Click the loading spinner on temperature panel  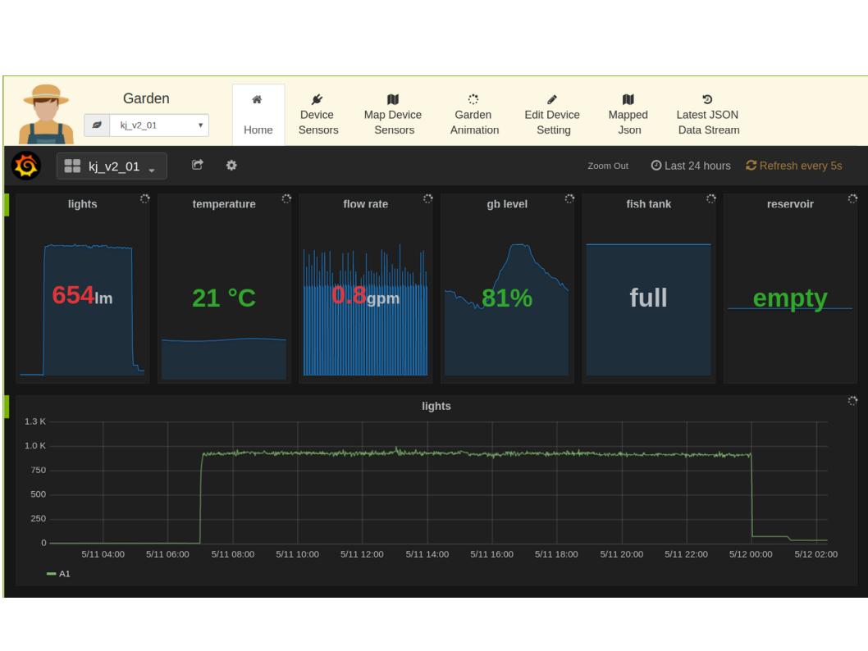pos(286,198)
